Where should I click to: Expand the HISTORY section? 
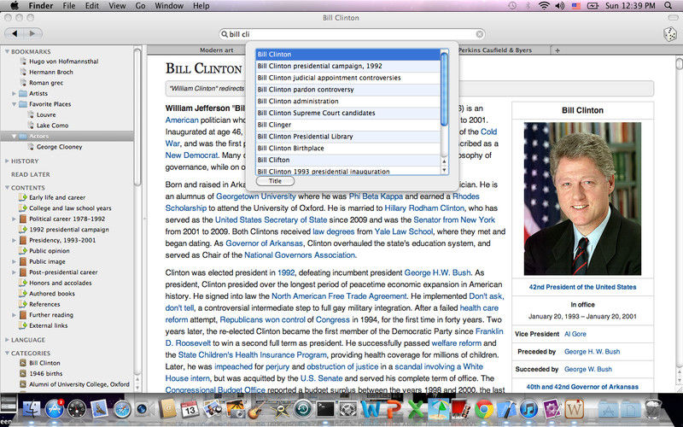tap(7, 161)
